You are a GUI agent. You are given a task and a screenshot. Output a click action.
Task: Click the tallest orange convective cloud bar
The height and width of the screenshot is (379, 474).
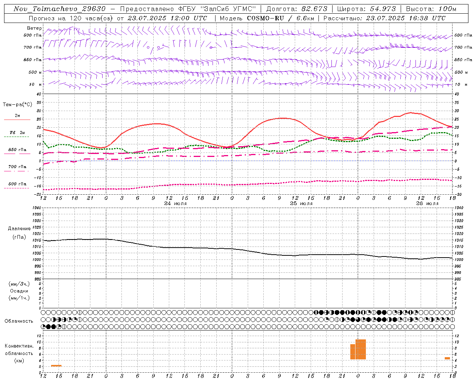click(361, 349)
